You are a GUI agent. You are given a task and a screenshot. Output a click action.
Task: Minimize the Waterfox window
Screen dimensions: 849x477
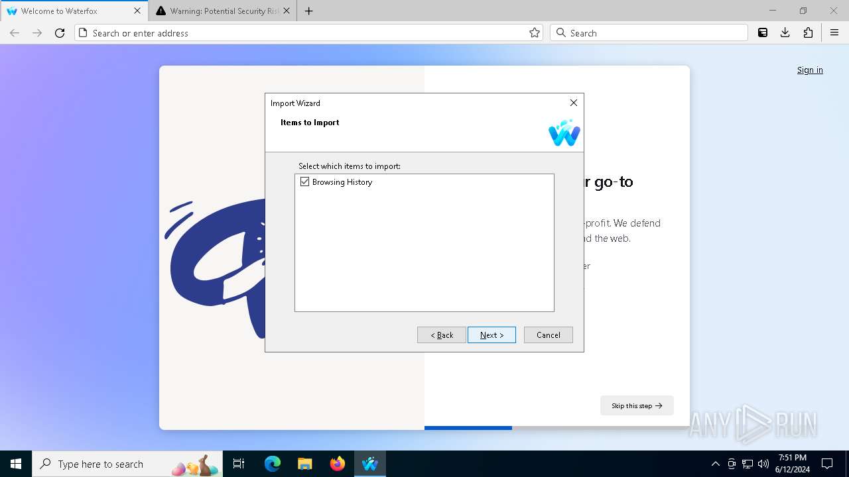coord(773,11)
